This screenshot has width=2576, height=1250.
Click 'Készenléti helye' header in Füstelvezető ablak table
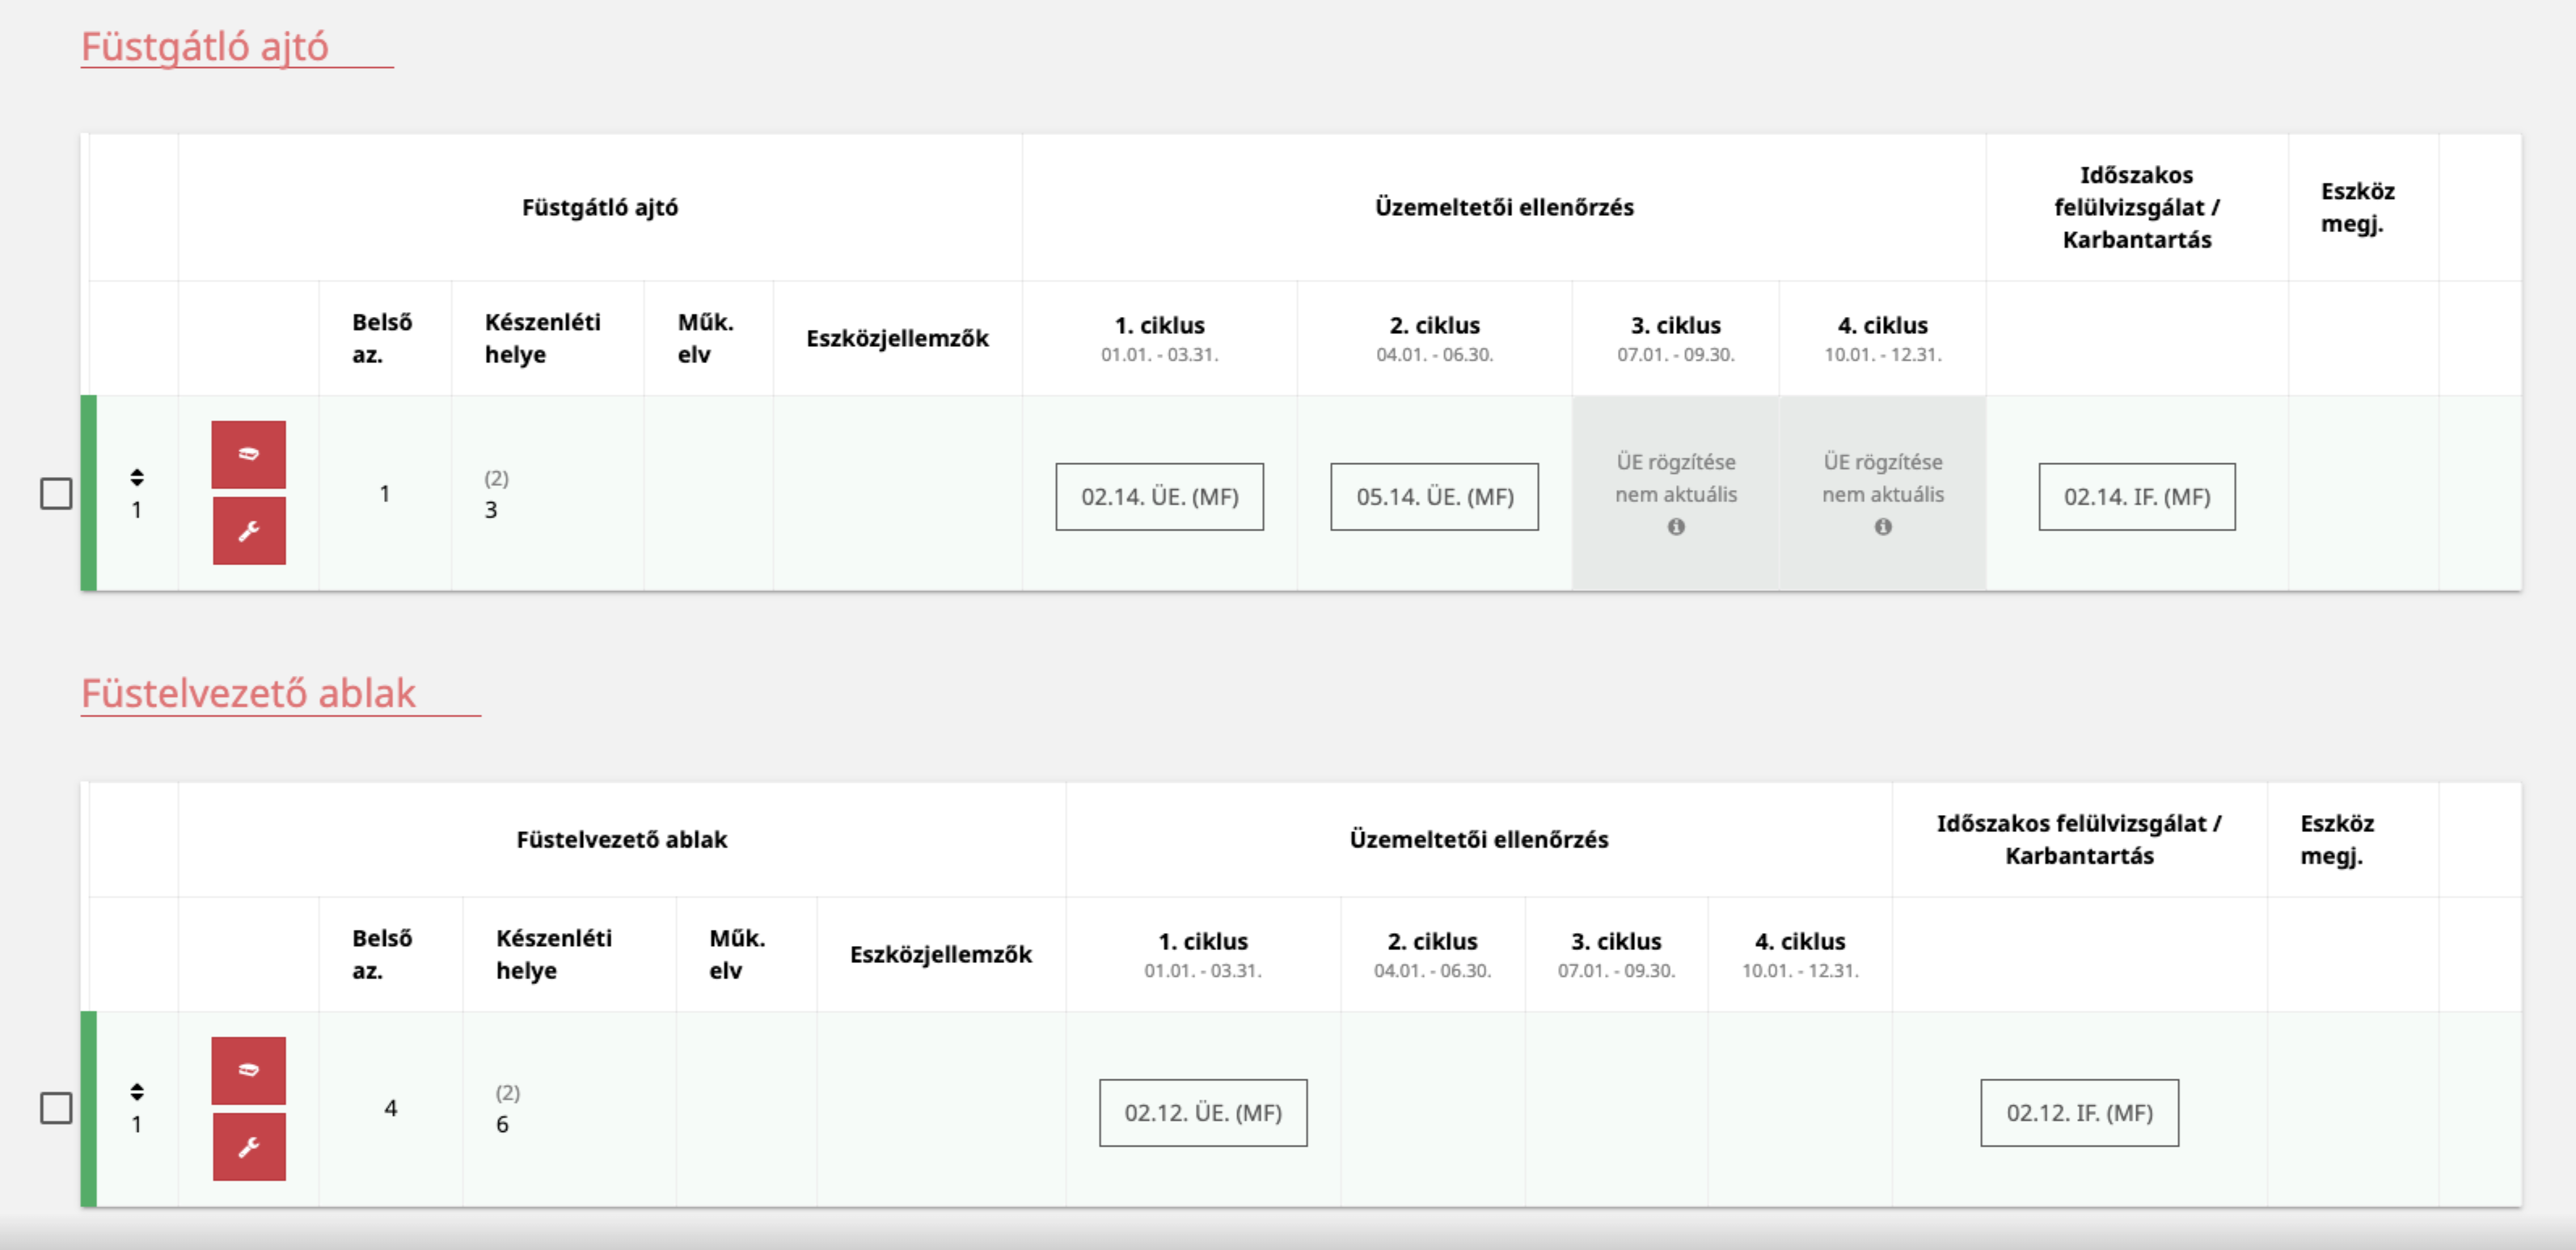(x=554, y=954)
